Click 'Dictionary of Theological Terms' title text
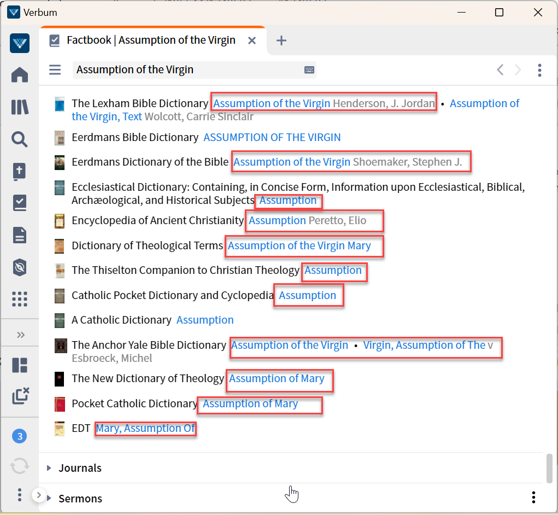Image resolution: width=558 pixels, height=515 pixels. [x=147, y=245]
